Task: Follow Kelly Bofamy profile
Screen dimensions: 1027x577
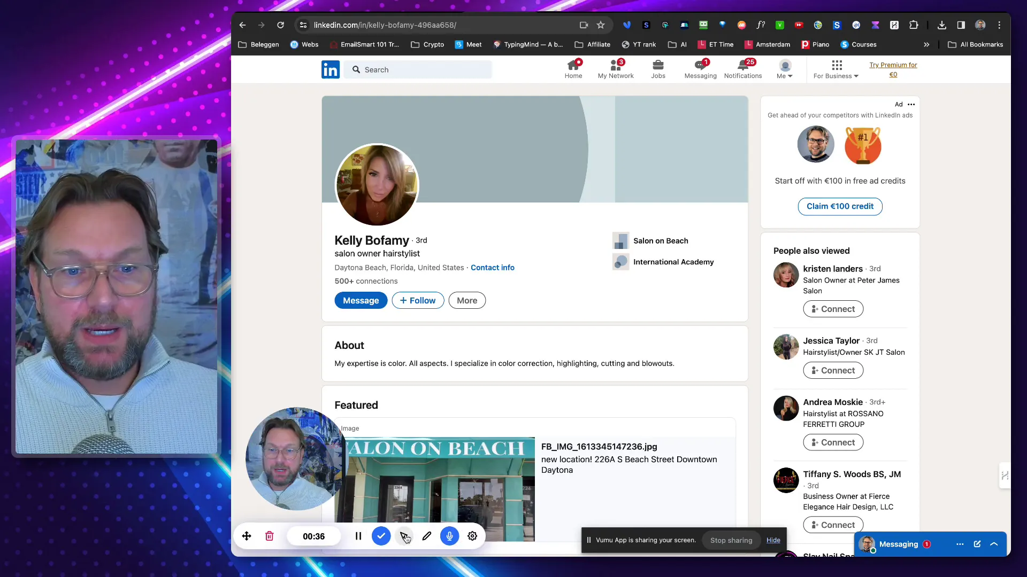Action: [x=418, y=300]
